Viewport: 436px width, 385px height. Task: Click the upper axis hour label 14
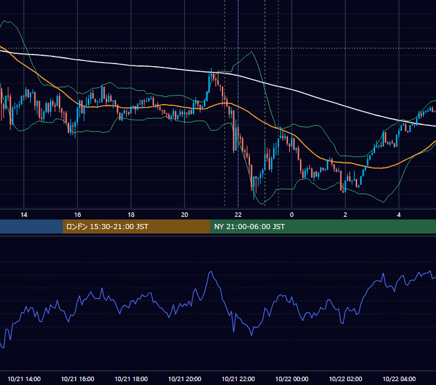click(24, 215)
